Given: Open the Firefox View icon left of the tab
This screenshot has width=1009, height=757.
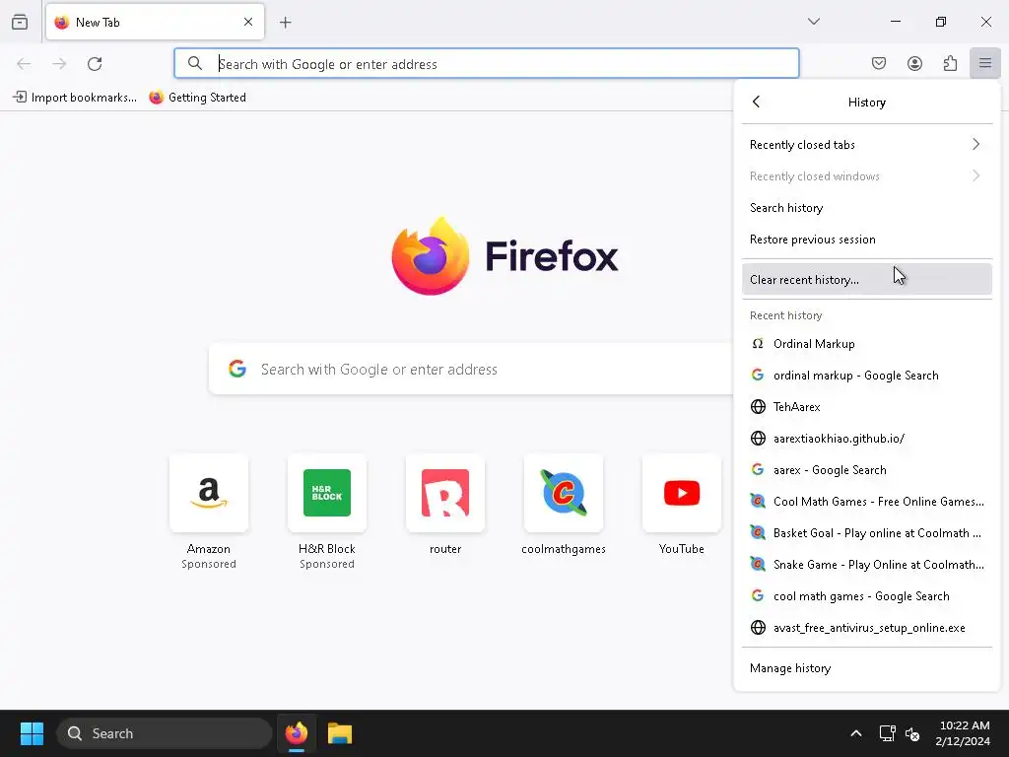Looking at the screenshot, I should [20, 22].
